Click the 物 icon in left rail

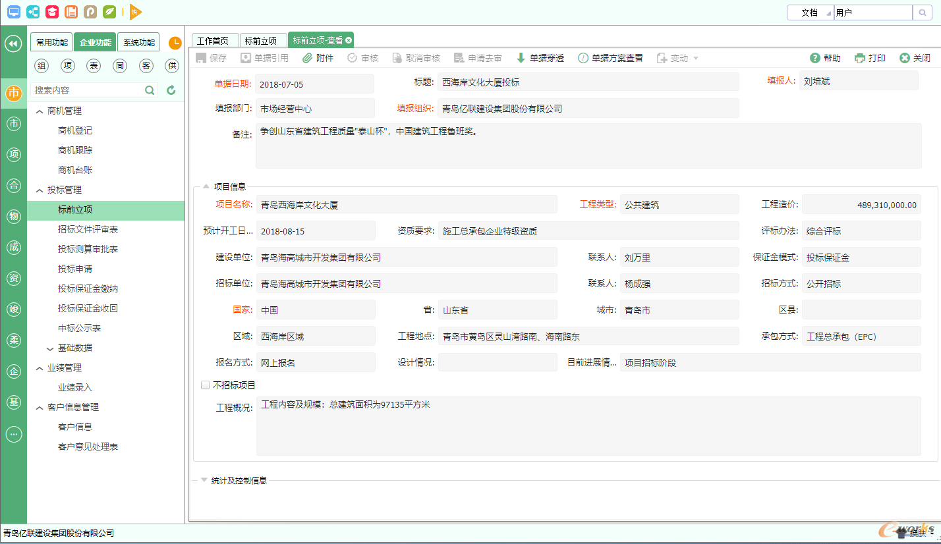tap(13, 216)
